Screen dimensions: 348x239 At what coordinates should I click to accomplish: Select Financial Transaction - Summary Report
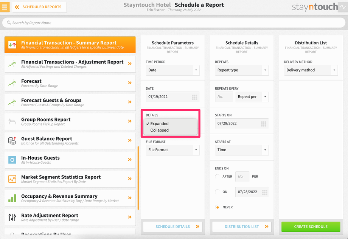(x=70, y=45)
